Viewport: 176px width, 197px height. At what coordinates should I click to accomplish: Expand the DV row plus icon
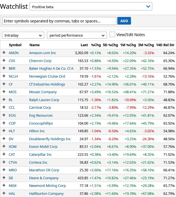pos(4,139)
